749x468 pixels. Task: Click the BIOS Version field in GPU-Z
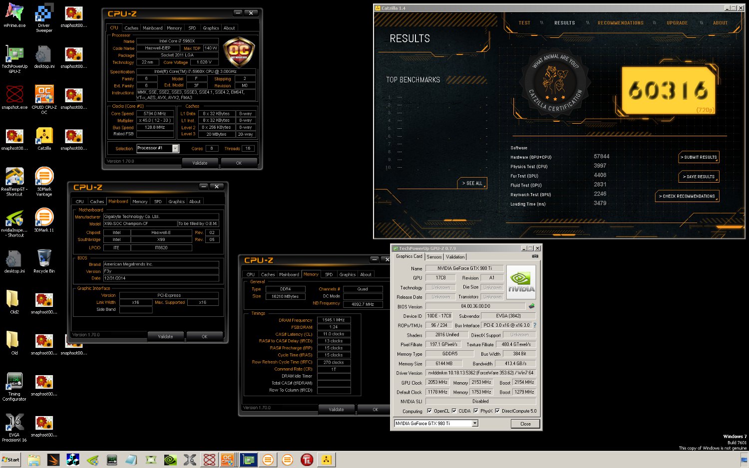click(x=475, y=306)
